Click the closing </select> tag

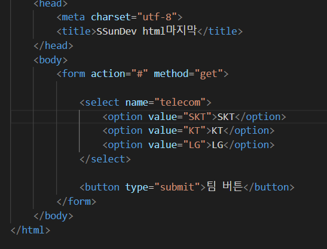[105, 159]
